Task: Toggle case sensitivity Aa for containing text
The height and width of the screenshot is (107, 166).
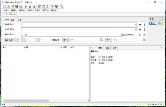Action: pyautogui.click(x=140, y=30)
